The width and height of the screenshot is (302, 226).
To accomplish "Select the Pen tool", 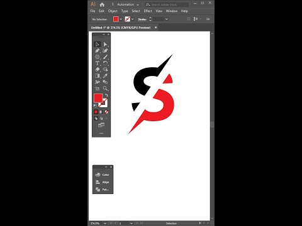I will 97,51.
